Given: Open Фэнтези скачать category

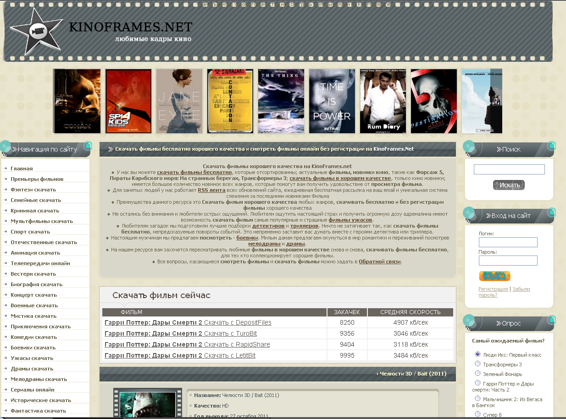Looking at the screenshot, I should [x=33, y=190].
